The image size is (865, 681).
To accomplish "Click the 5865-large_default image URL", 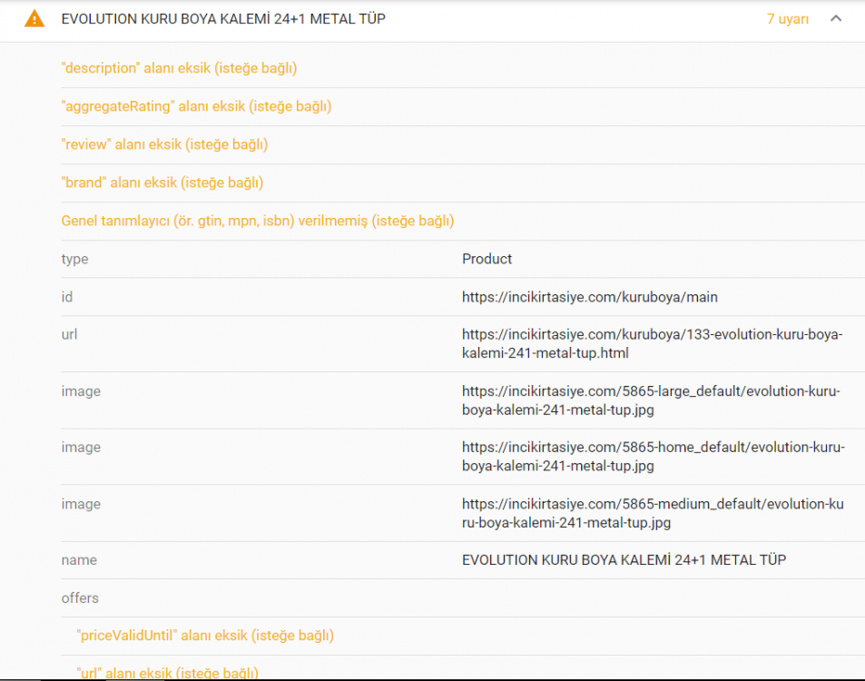I will click(x=651, y=400).
